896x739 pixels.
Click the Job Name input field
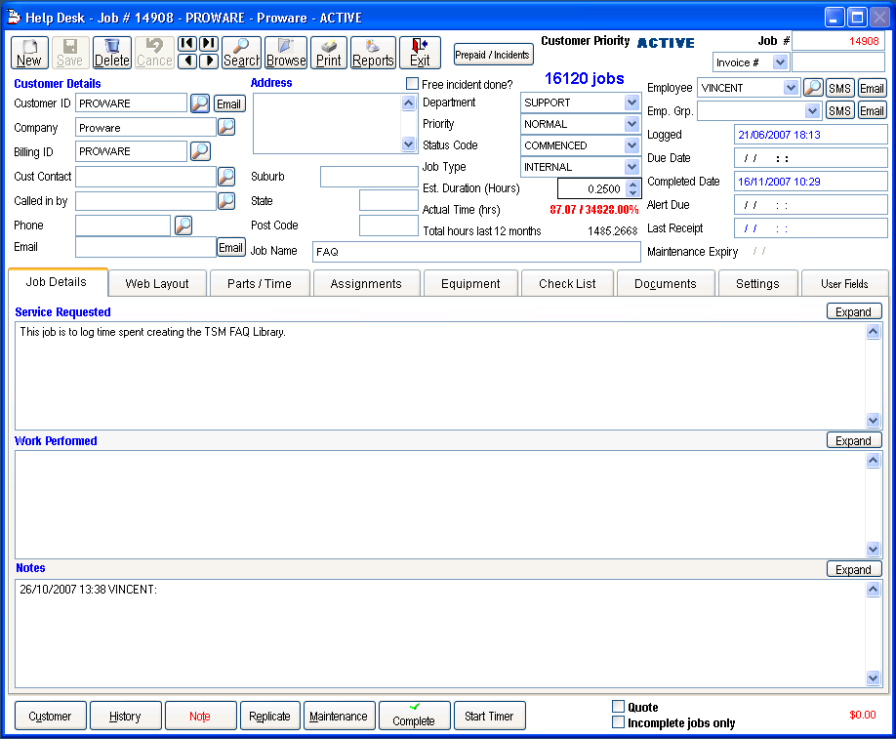476,252
